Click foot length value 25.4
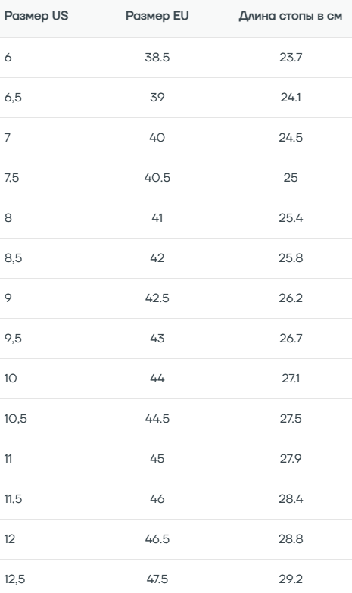Image resolution: width=352 pixels, height=593 pixels. click(x=291, y=218)
